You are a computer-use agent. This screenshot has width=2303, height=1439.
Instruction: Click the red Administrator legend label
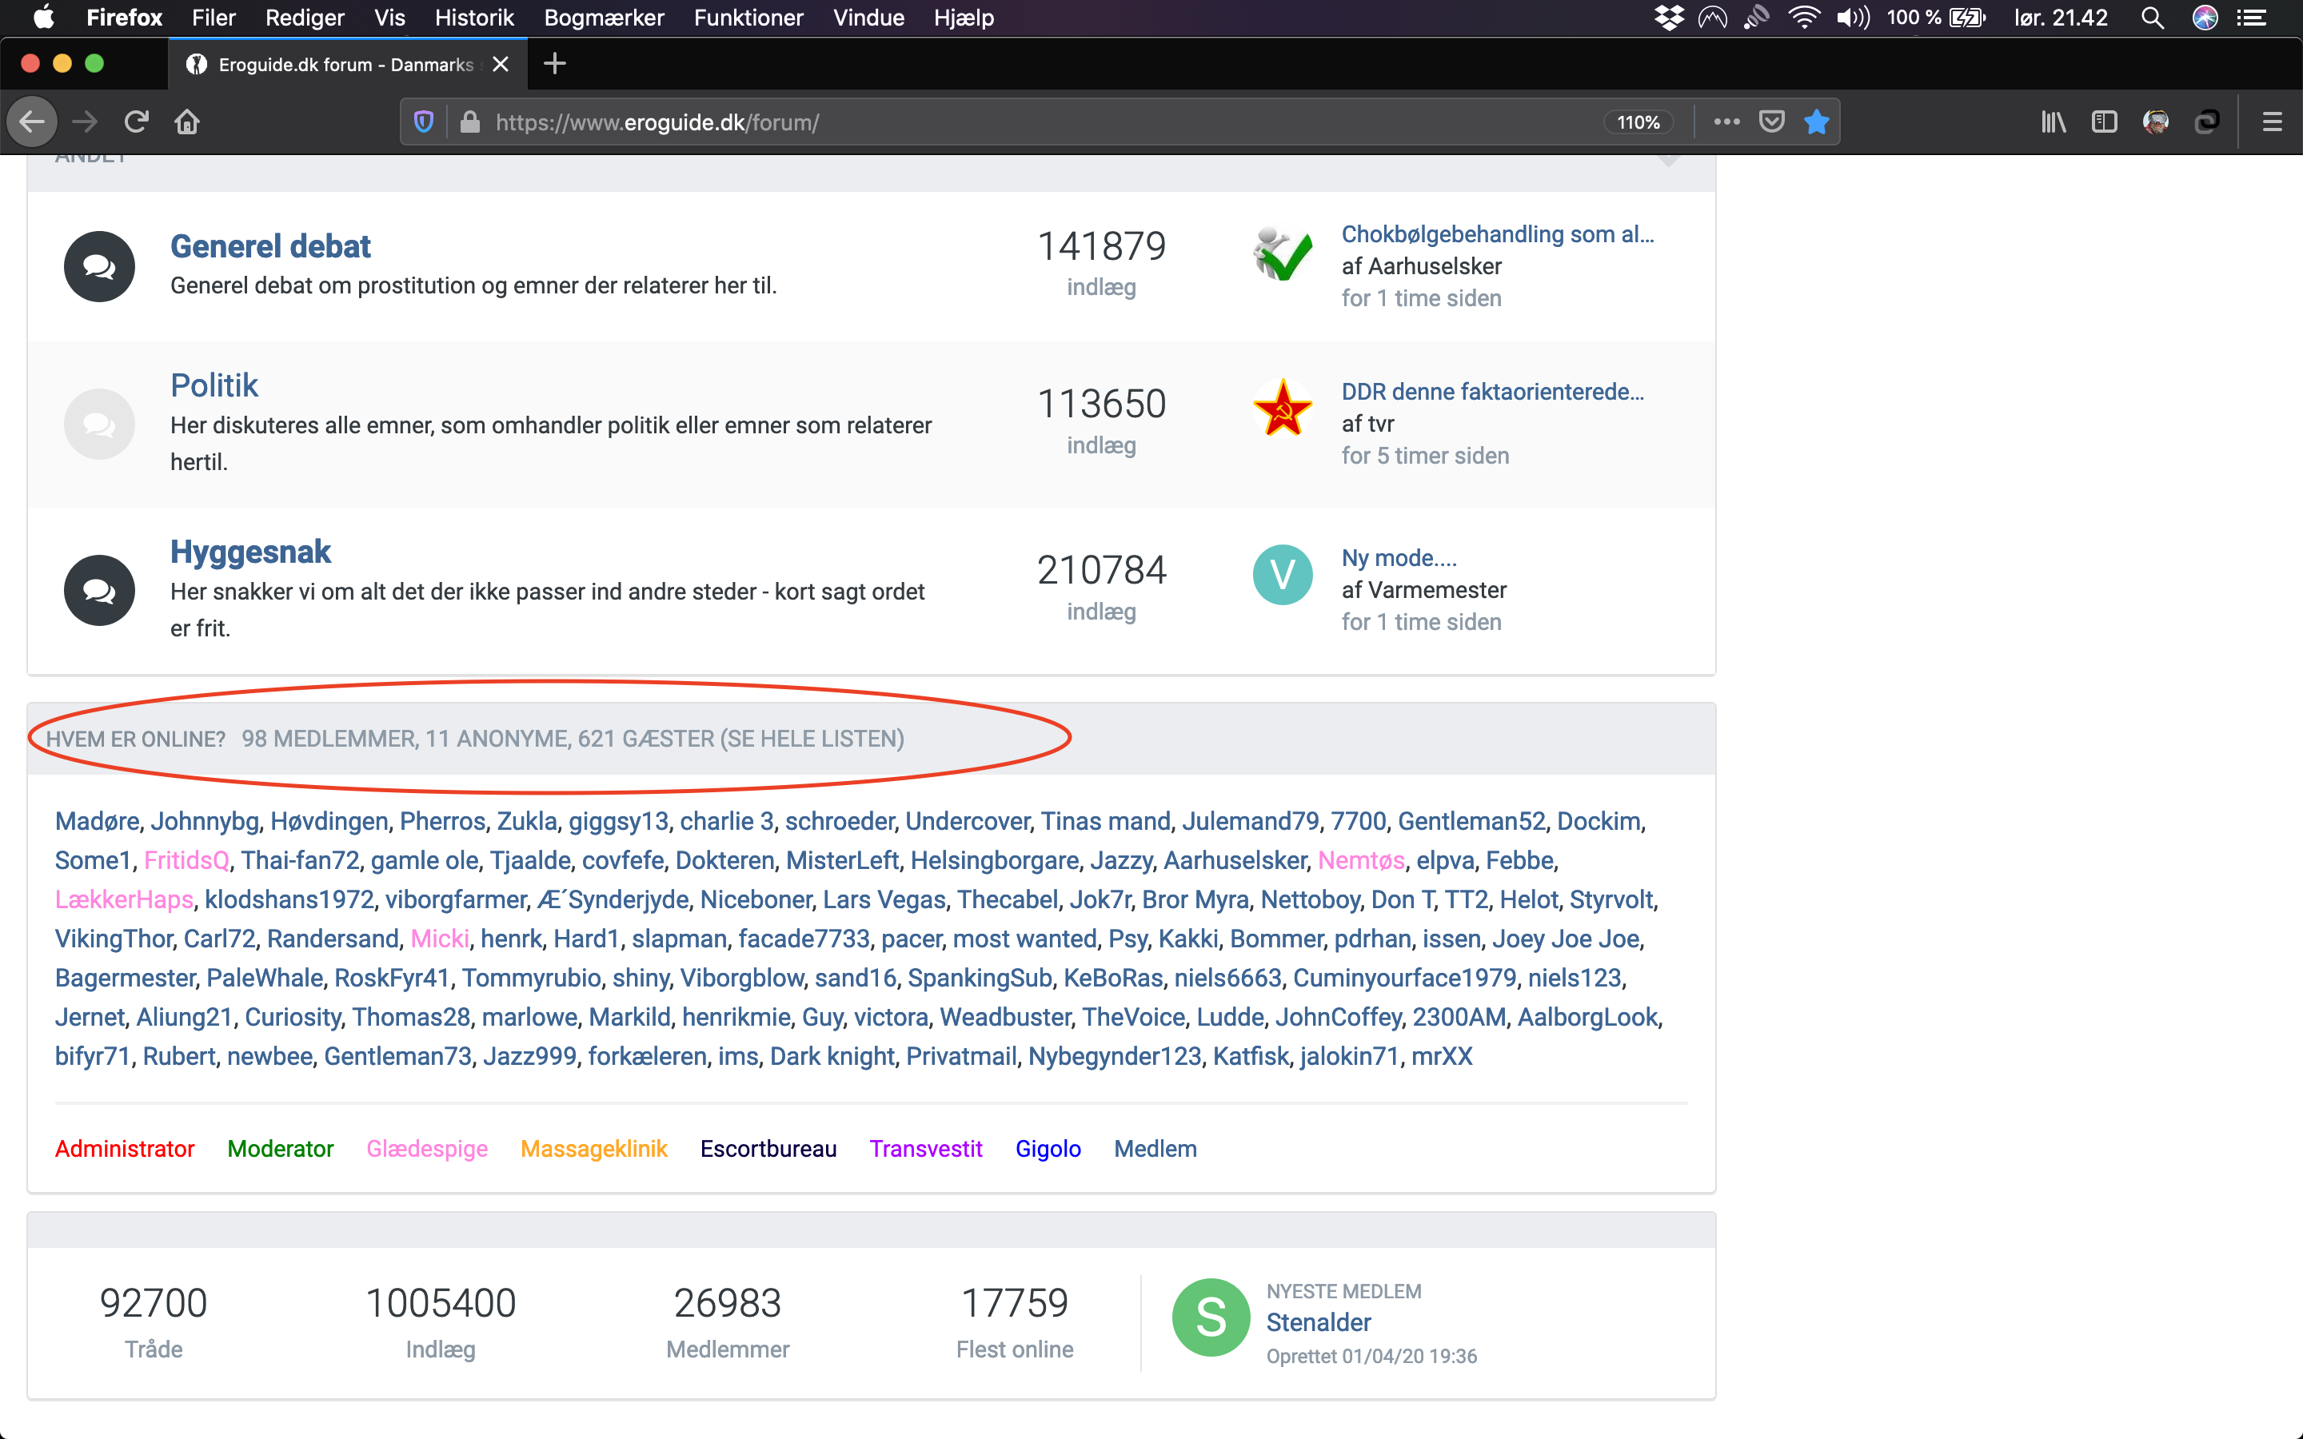click(x=125, y=1149)
